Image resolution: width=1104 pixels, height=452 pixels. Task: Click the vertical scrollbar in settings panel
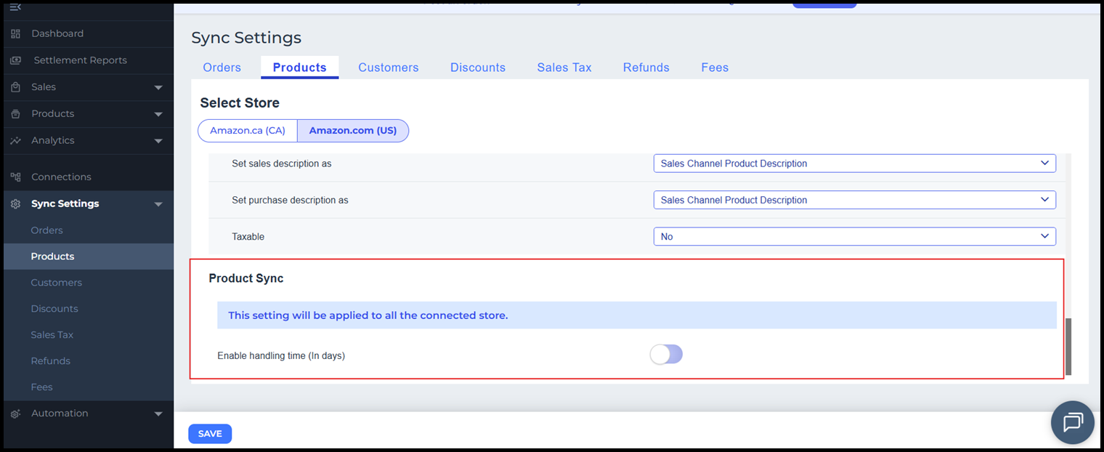[1068, 345]
